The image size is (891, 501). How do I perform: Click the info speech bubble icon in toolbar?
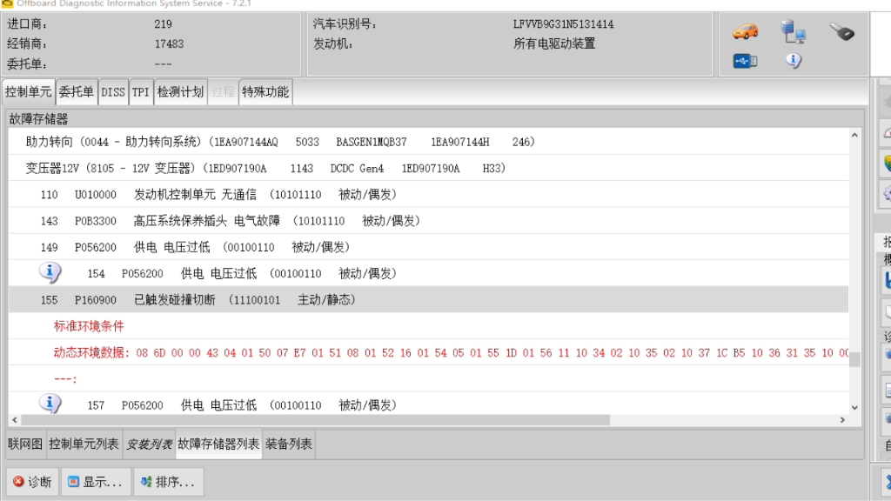click(795, 61)
